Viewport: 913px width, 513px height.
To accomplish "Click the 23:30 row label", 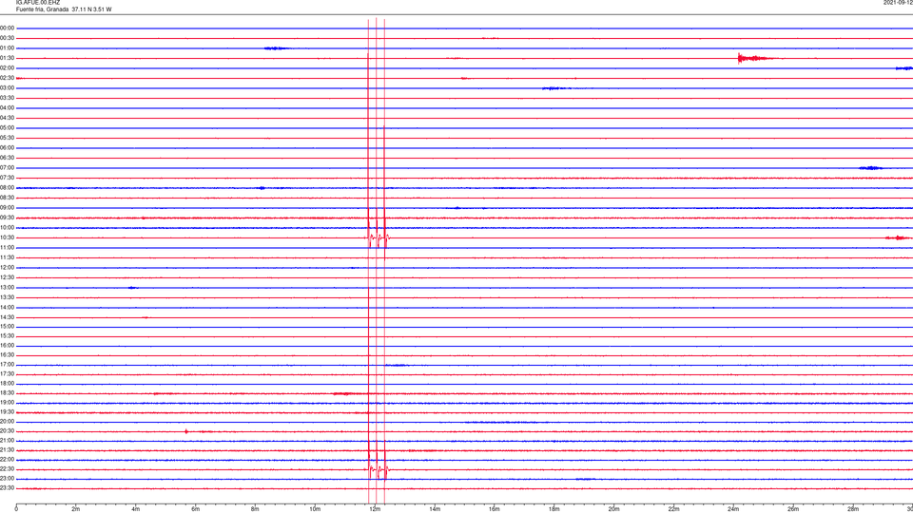I will pos(8,488).
